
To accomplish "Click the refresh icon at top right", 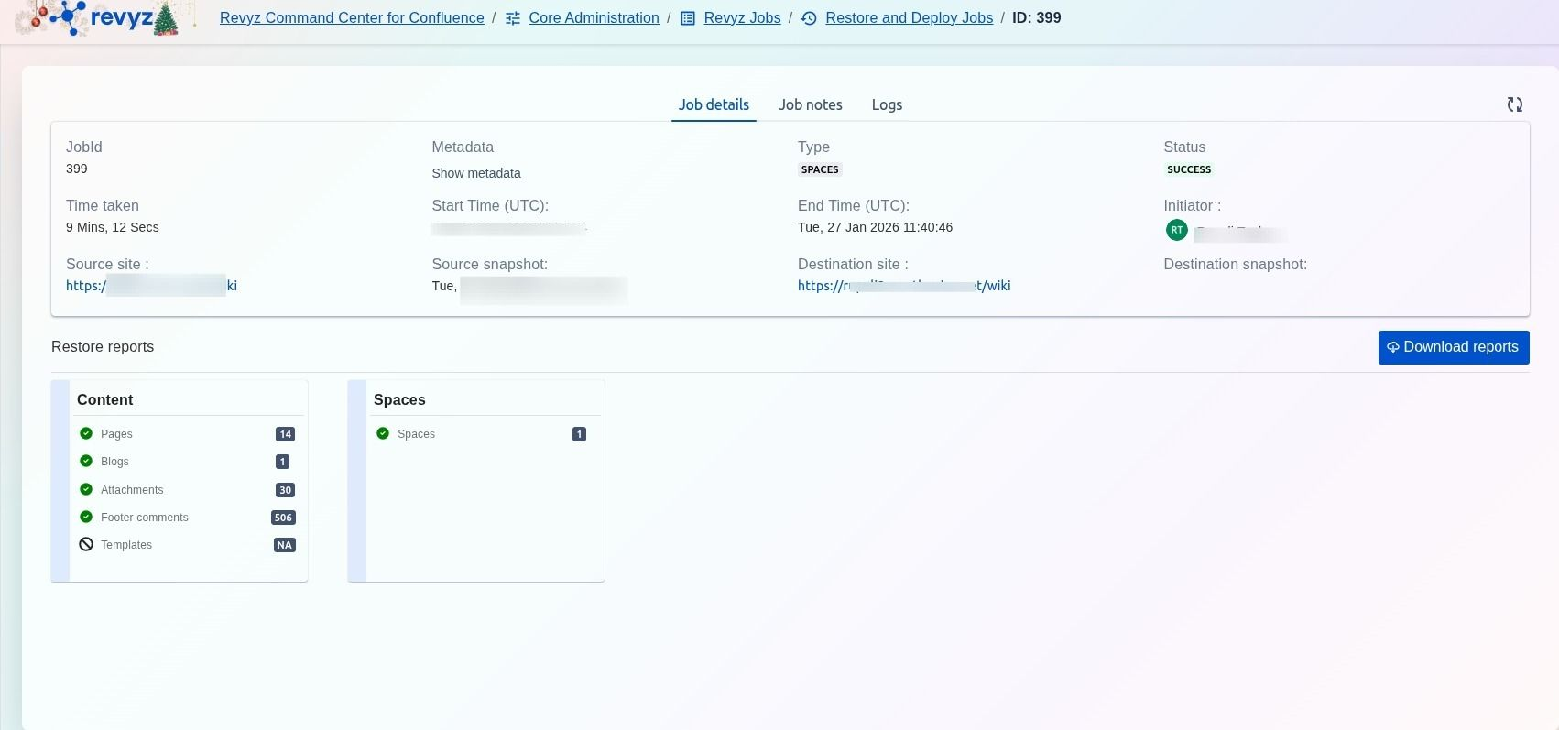I will (1514, 105).
